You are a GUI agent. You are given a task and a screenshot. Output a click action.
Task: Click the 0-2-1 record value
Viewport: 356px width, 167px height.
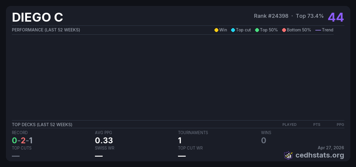[x=22, y=140]
